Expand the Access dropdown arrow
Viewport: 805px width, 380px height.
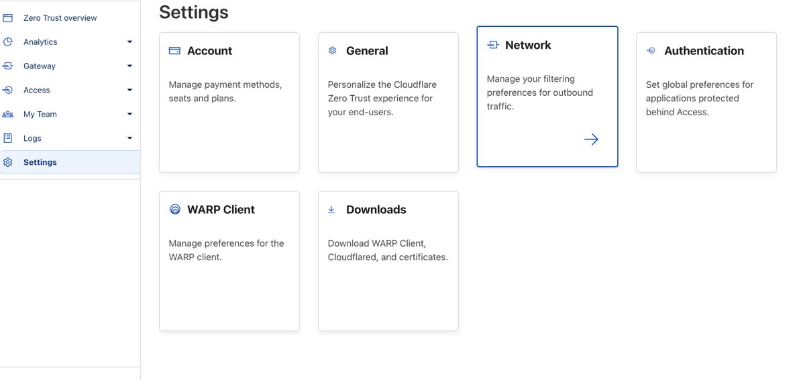tap(129, 90)
